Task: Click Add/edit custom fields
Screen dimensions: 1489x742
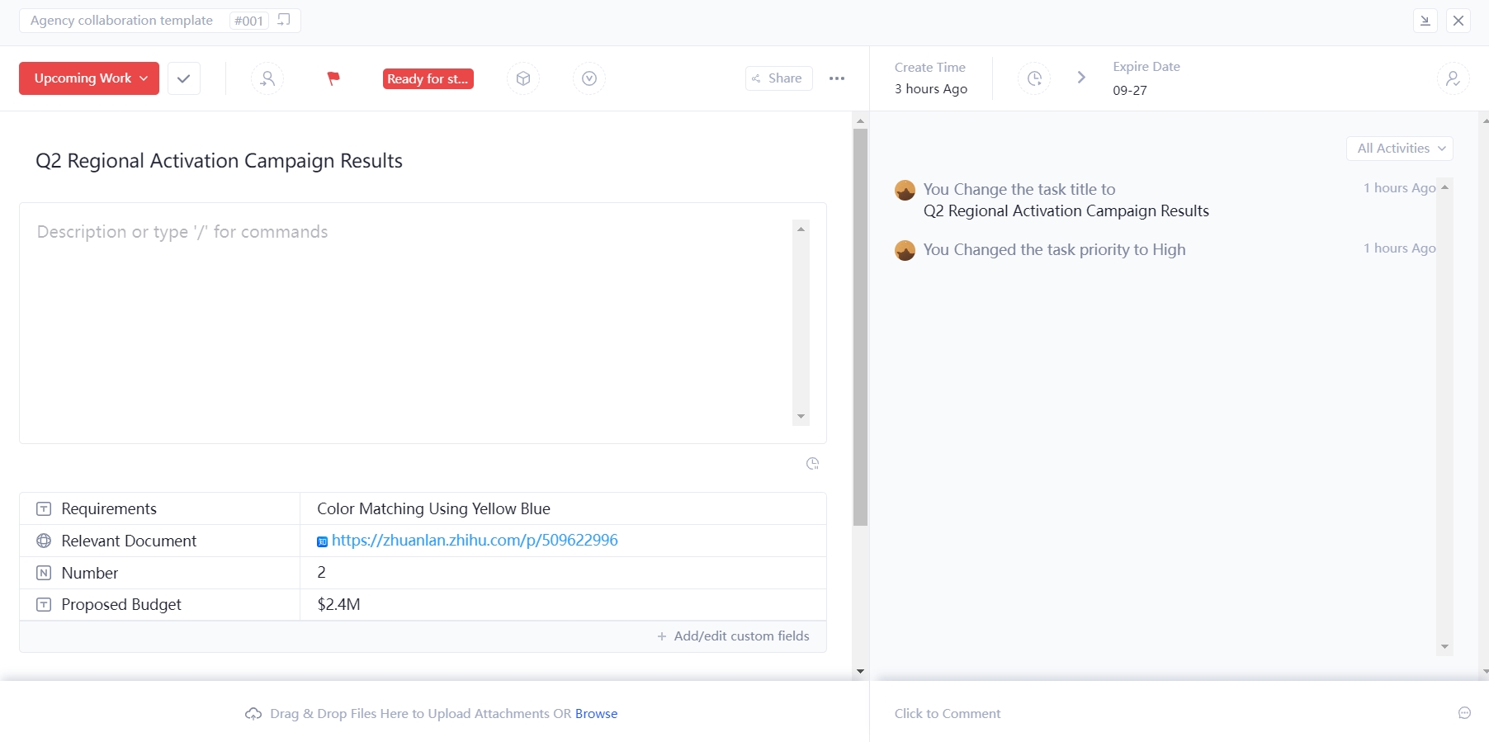Action: pos(733,636)
